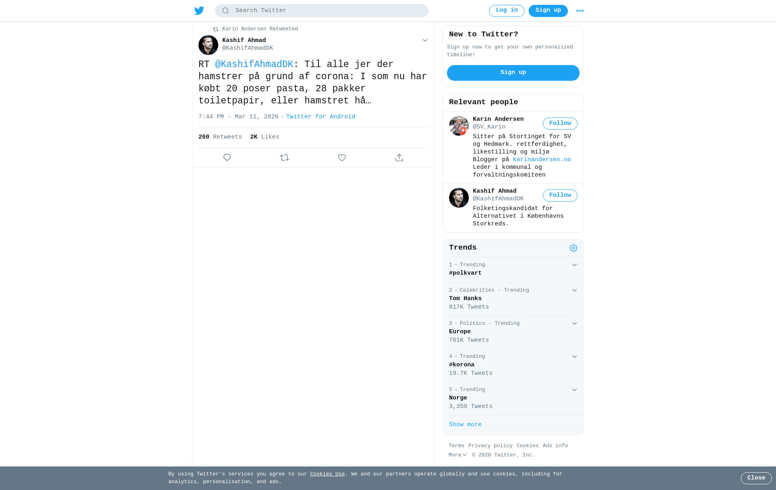Expand the tweet options caret

coord(425,40)
